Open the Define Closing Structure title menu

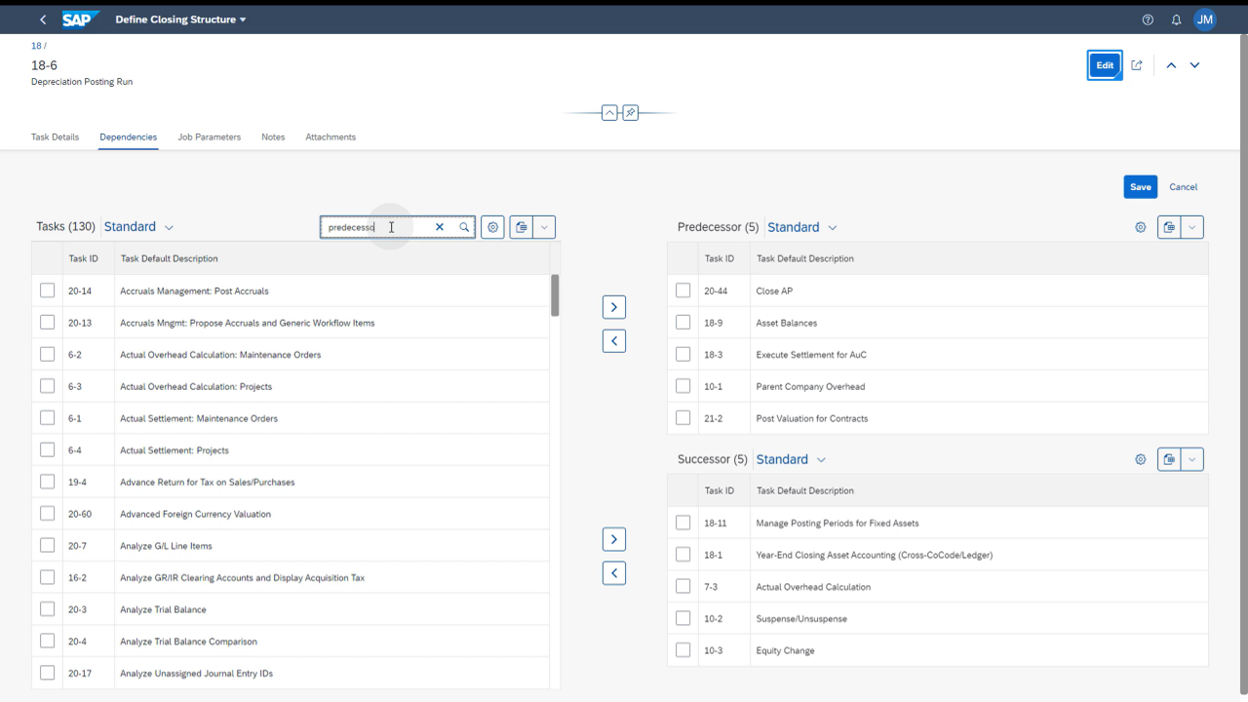click(180, 19)
